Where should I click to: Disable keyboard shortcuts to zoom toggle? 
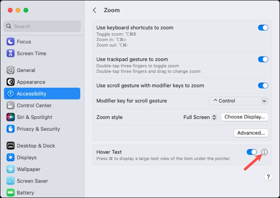coord(263,28)
